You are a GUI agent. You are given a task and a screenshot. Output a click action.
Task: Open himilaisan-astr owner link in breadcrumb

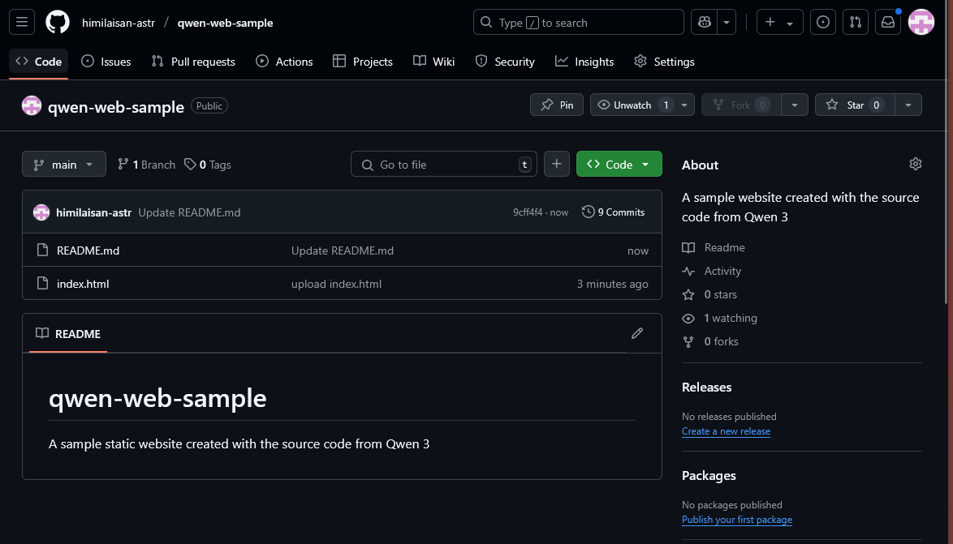(x=119, y=23)
